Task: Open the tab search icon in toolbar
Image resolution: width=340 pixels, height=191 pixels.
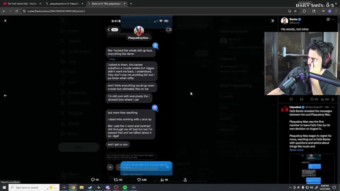Action: 314,11
